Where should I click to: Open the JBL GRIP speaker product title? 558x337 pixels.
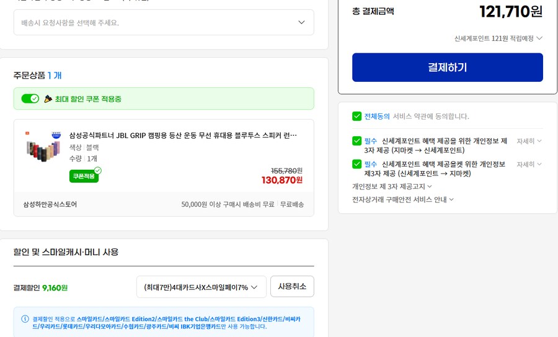pos(183,136)
